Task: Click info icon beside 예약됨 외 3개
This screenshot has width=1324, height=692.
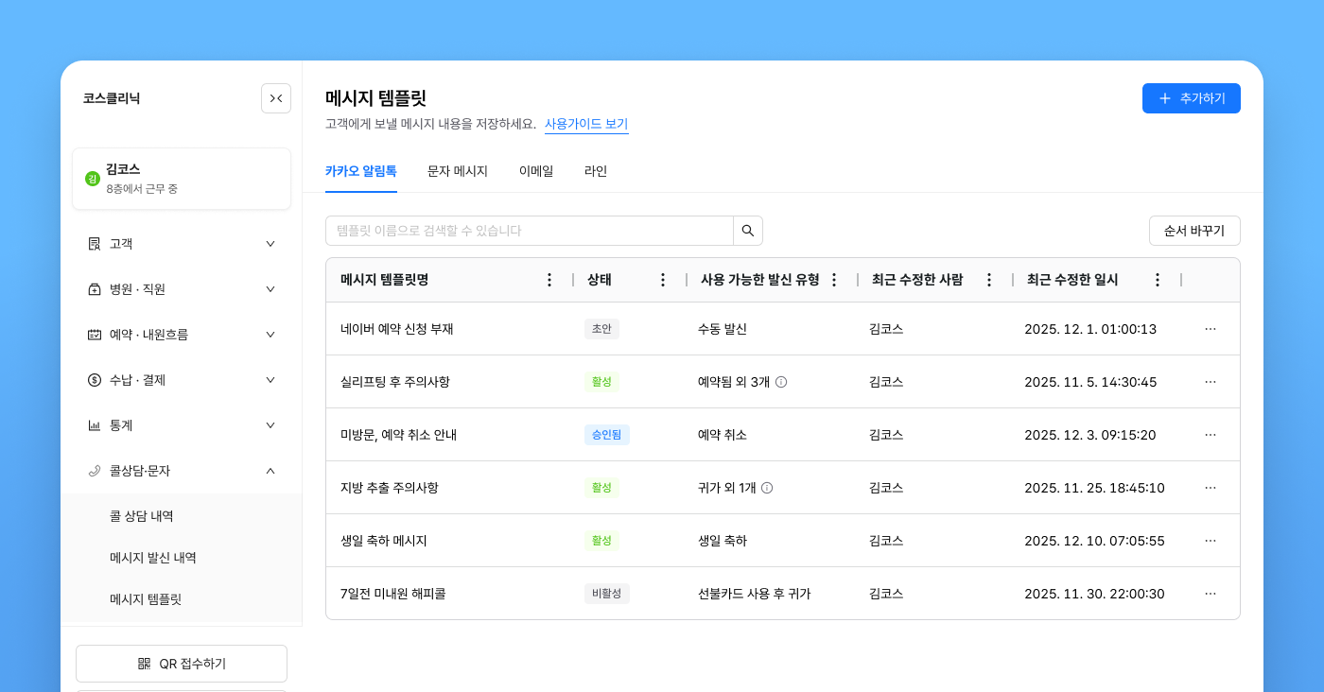Action: point(781,382)
